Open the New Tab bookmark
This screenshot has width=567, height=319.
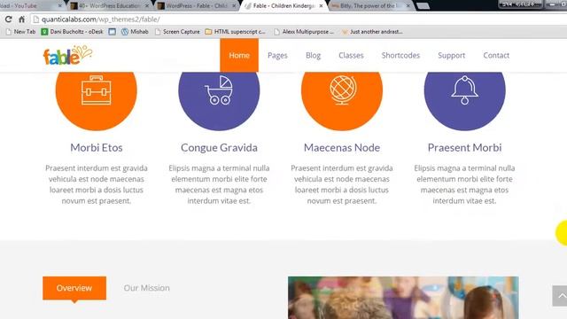[20, 32]
